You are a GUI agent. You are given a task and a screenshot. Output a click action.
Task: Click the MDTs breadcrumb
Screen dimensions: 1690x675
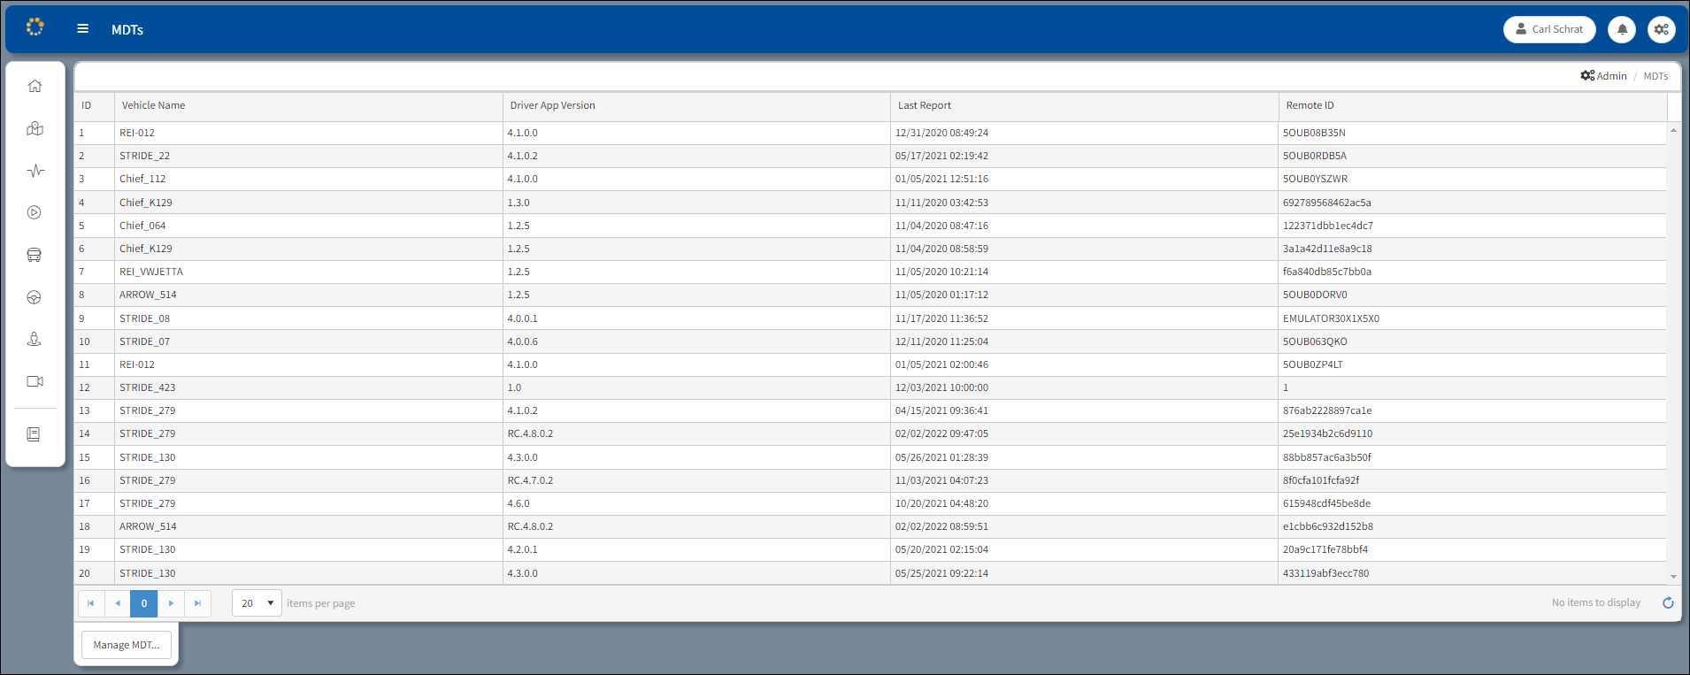(x=1655, y=76)
